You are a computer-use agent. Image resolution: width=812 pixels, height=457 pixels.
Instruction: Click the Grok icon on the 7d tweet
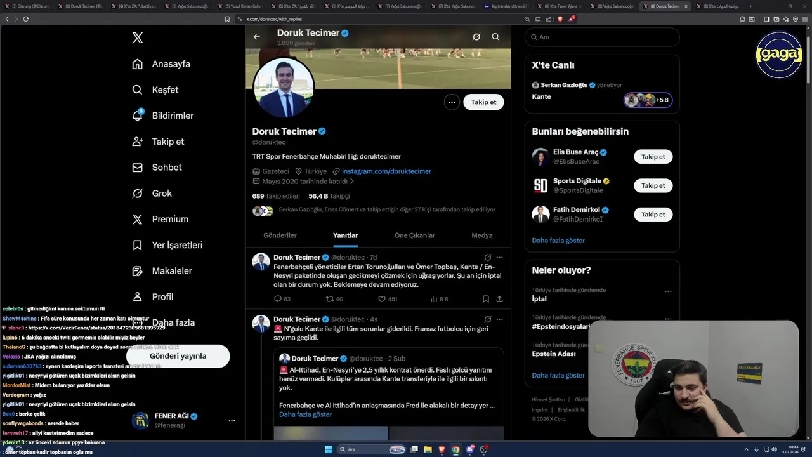[487, 257]
